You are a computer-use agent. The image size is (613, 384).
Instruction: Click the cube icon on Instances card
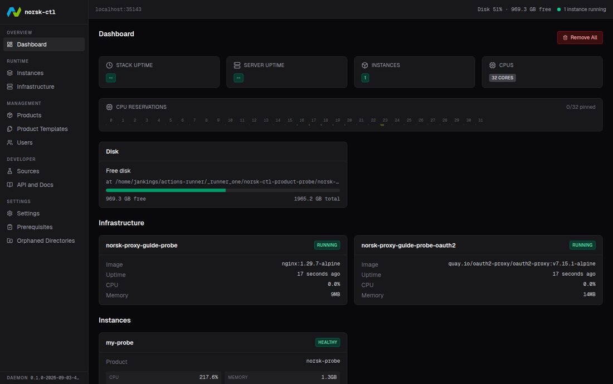tap(365, 65)
